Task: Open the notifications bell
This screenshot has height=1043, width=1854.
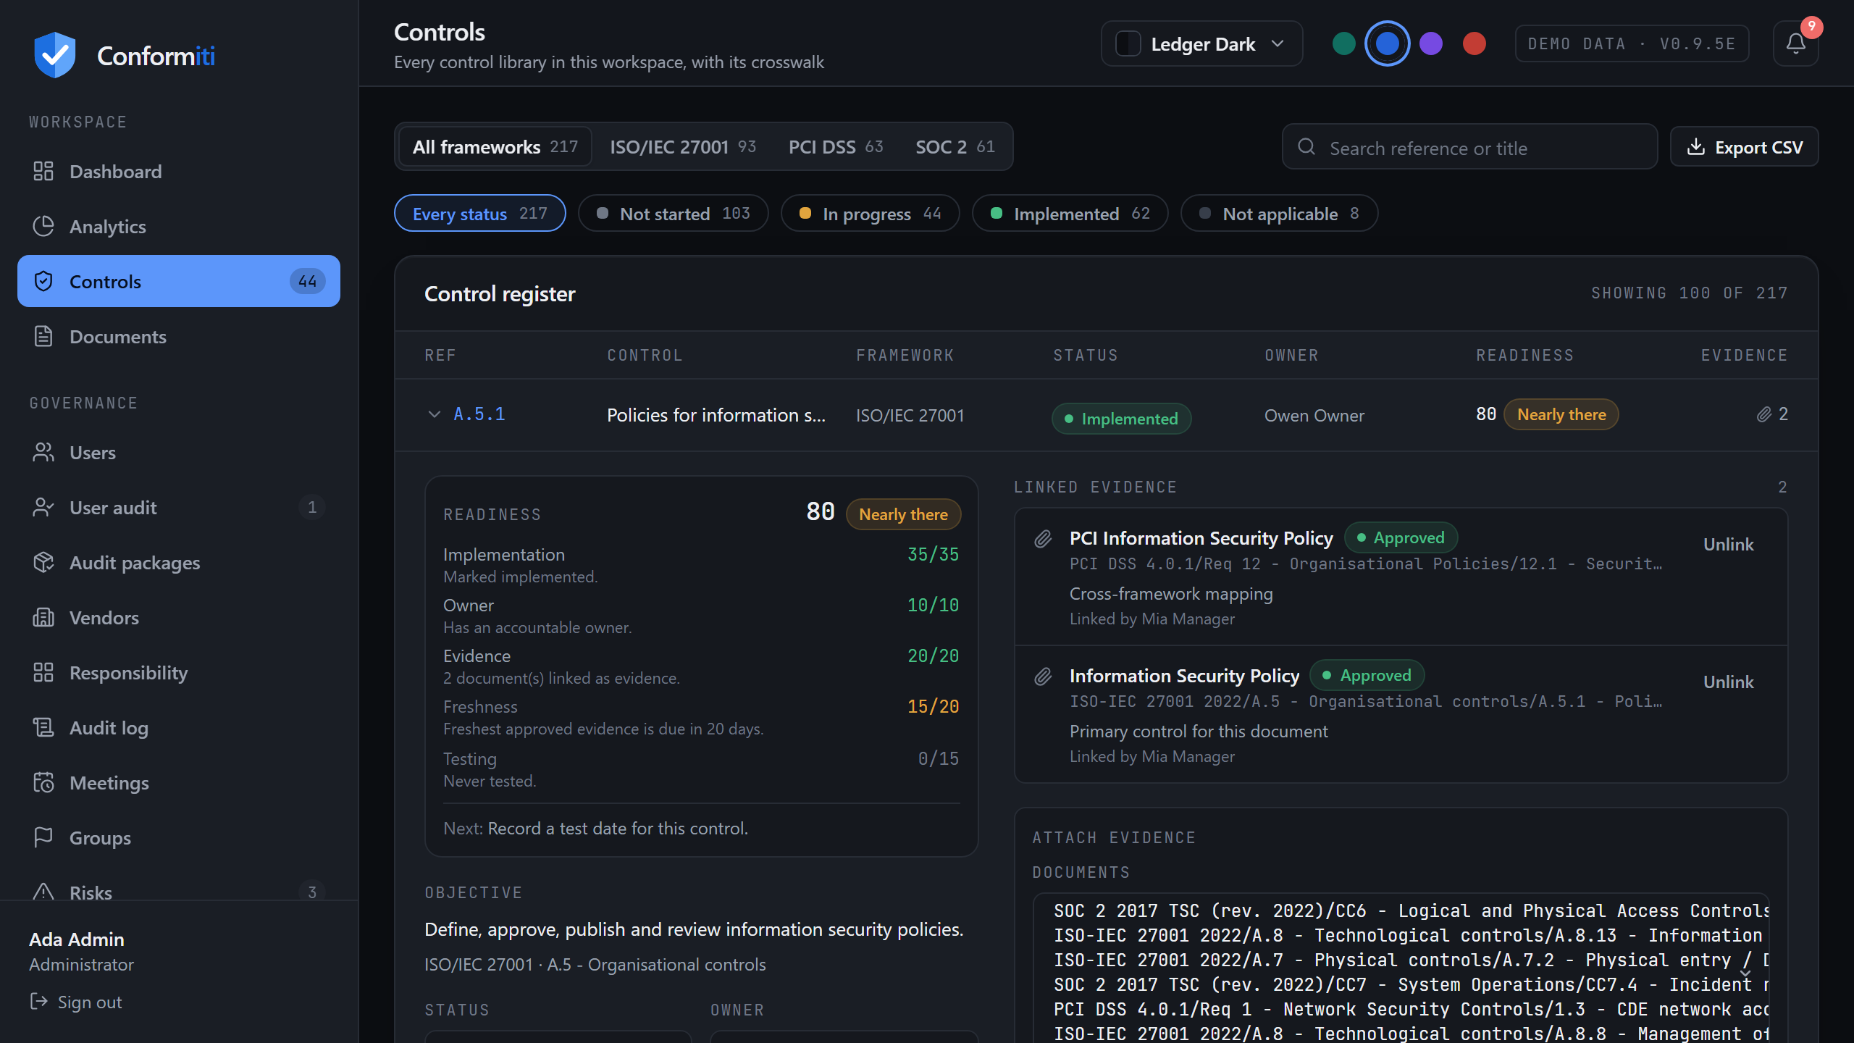Action: [1795, 43]
